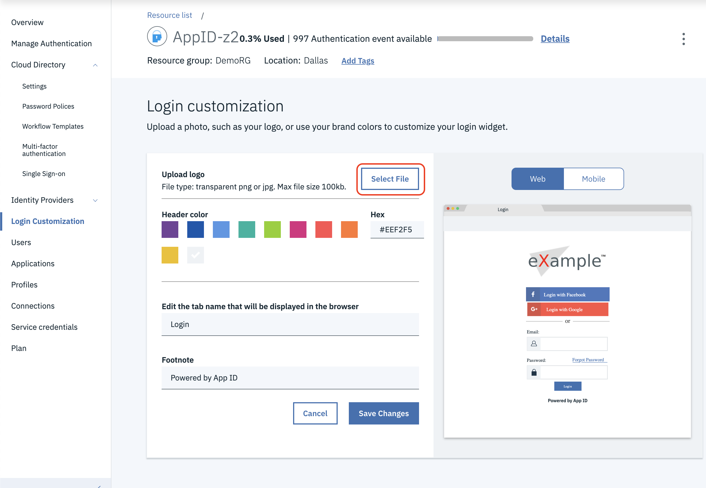Image resolution: width=706 pixels, height=488 pixels.
Task: Open Single Sign-on settings
Action: click(x=44, y=174)
